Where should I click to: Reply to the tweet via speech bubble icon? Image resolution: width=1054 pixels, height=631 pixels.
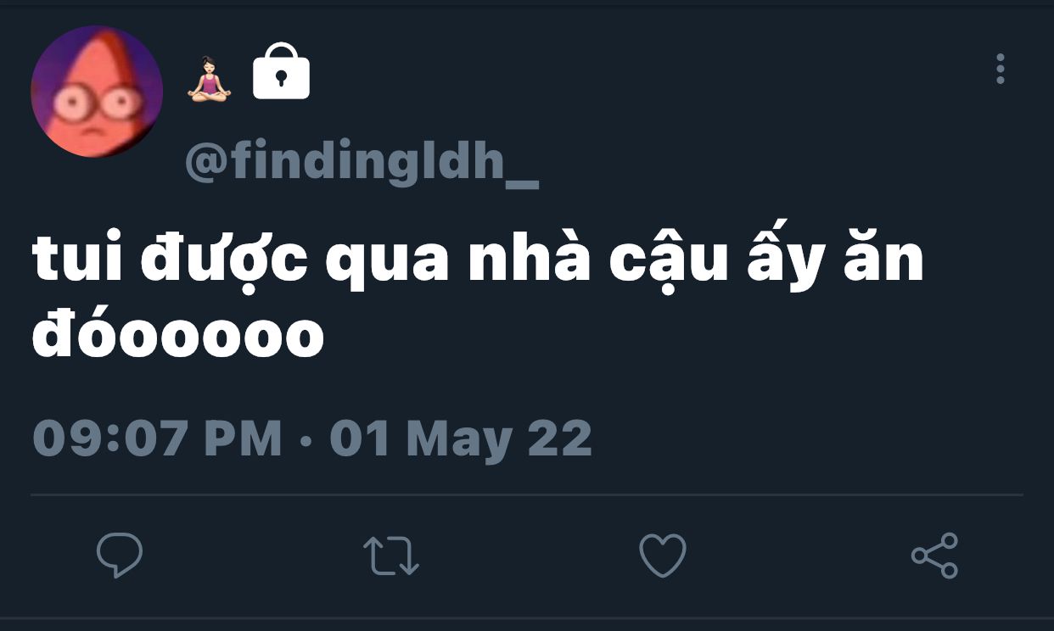point(120,556)
